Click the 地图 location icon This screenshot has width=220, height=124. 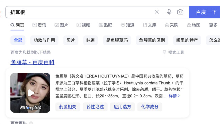[x=189, y=25]
